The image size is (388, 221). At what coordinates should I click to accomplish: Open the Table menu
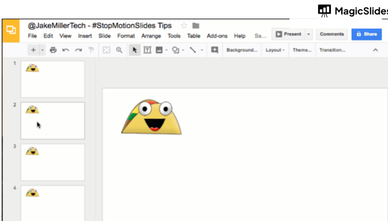coord(193,36)
